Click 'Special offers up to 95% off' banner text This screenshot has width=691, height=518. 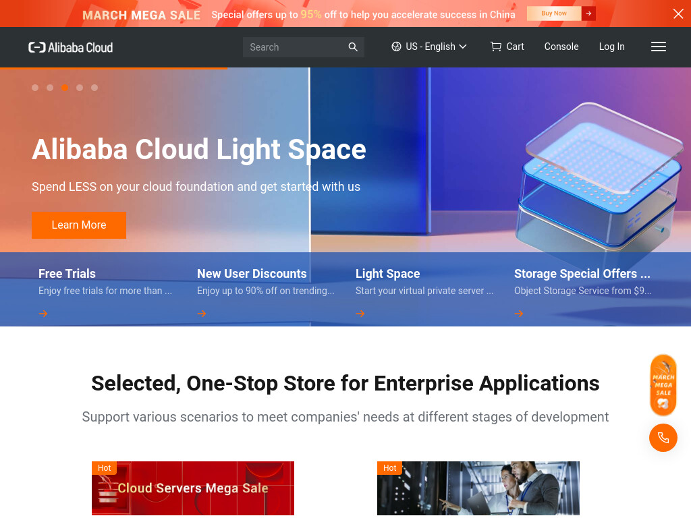point(363,15)
